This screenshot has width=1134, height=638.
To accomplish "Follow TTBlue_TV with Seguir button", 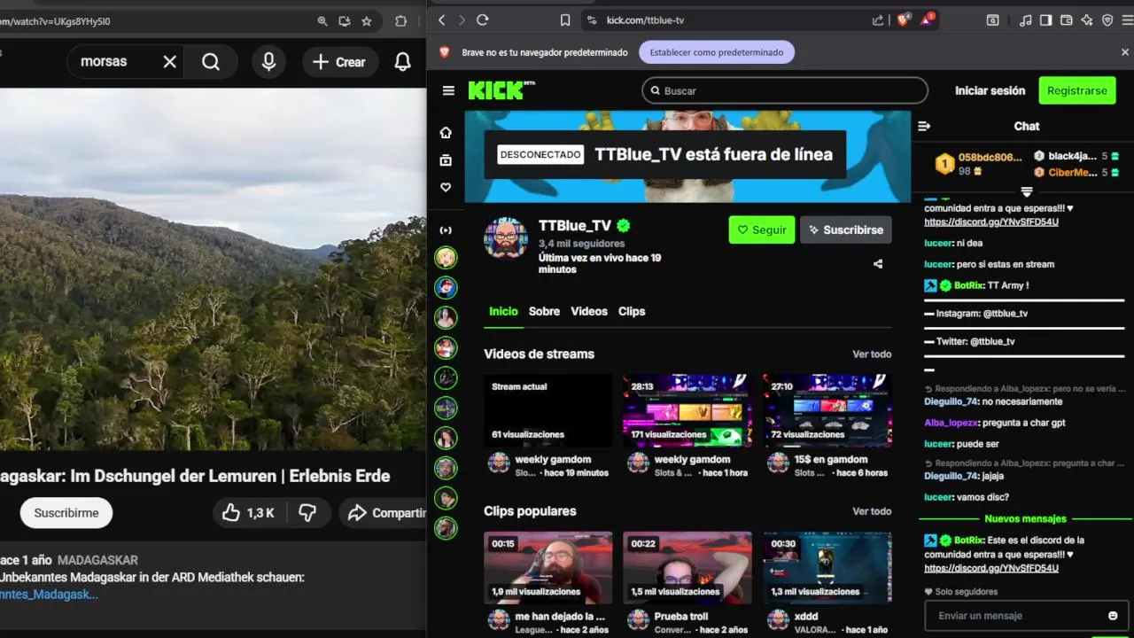I will click(x=762, y=230).
